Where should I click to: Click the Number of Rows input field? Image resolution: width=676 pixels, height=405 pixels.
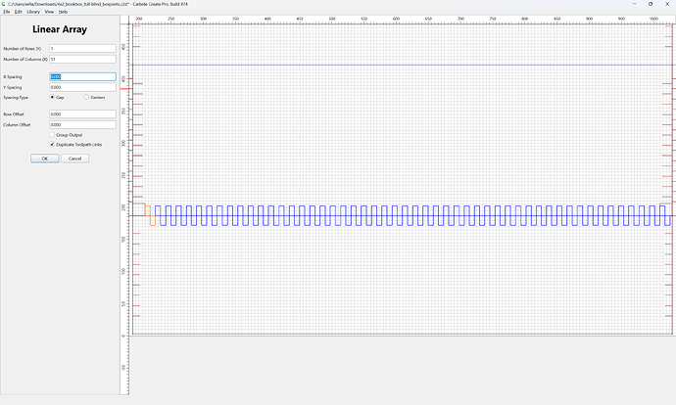(82, 49)
